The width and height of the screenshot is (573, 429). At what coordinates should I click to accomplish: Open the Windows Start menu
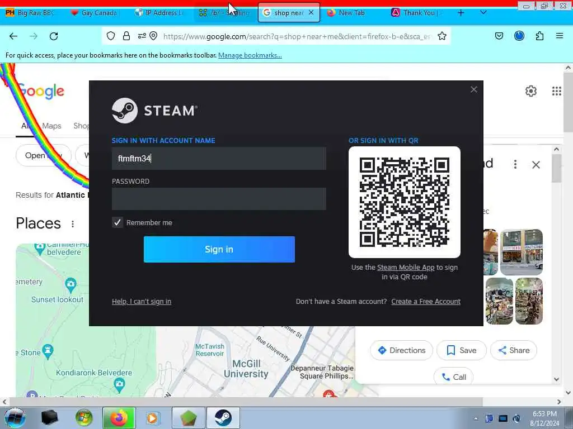(x=14, y=418)
